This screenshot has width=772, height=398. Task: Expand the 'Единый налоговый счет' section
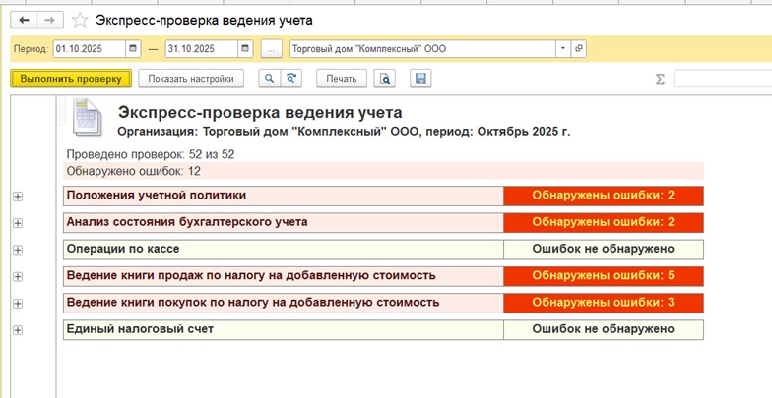[x=18, y=330]
